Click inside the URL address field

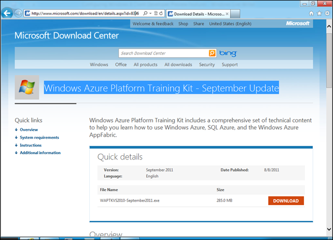click(86, 13)
